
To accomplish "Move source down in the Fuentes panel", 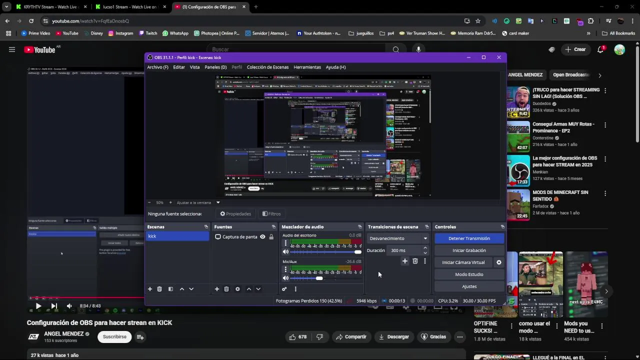I will (258, 289).
